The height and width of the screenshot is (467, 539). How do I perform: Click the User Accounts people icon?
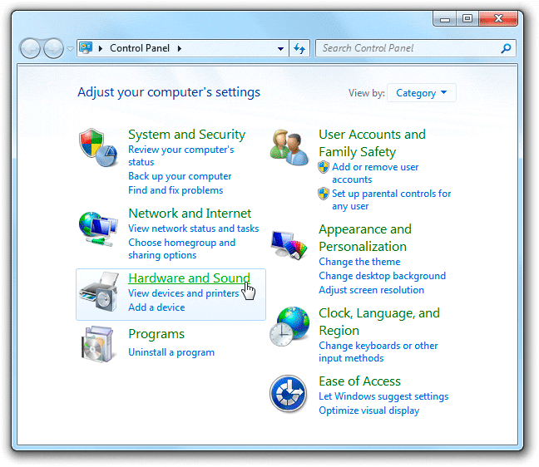pyautogui.click(x=289, y=148)
